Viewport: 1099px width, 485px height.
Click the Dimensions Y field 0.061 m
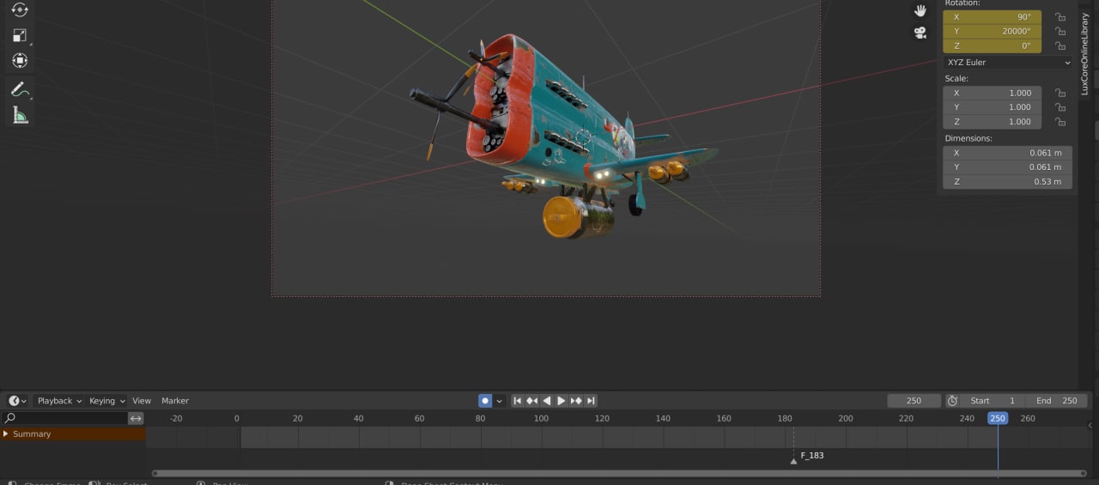click(1007, 167)
